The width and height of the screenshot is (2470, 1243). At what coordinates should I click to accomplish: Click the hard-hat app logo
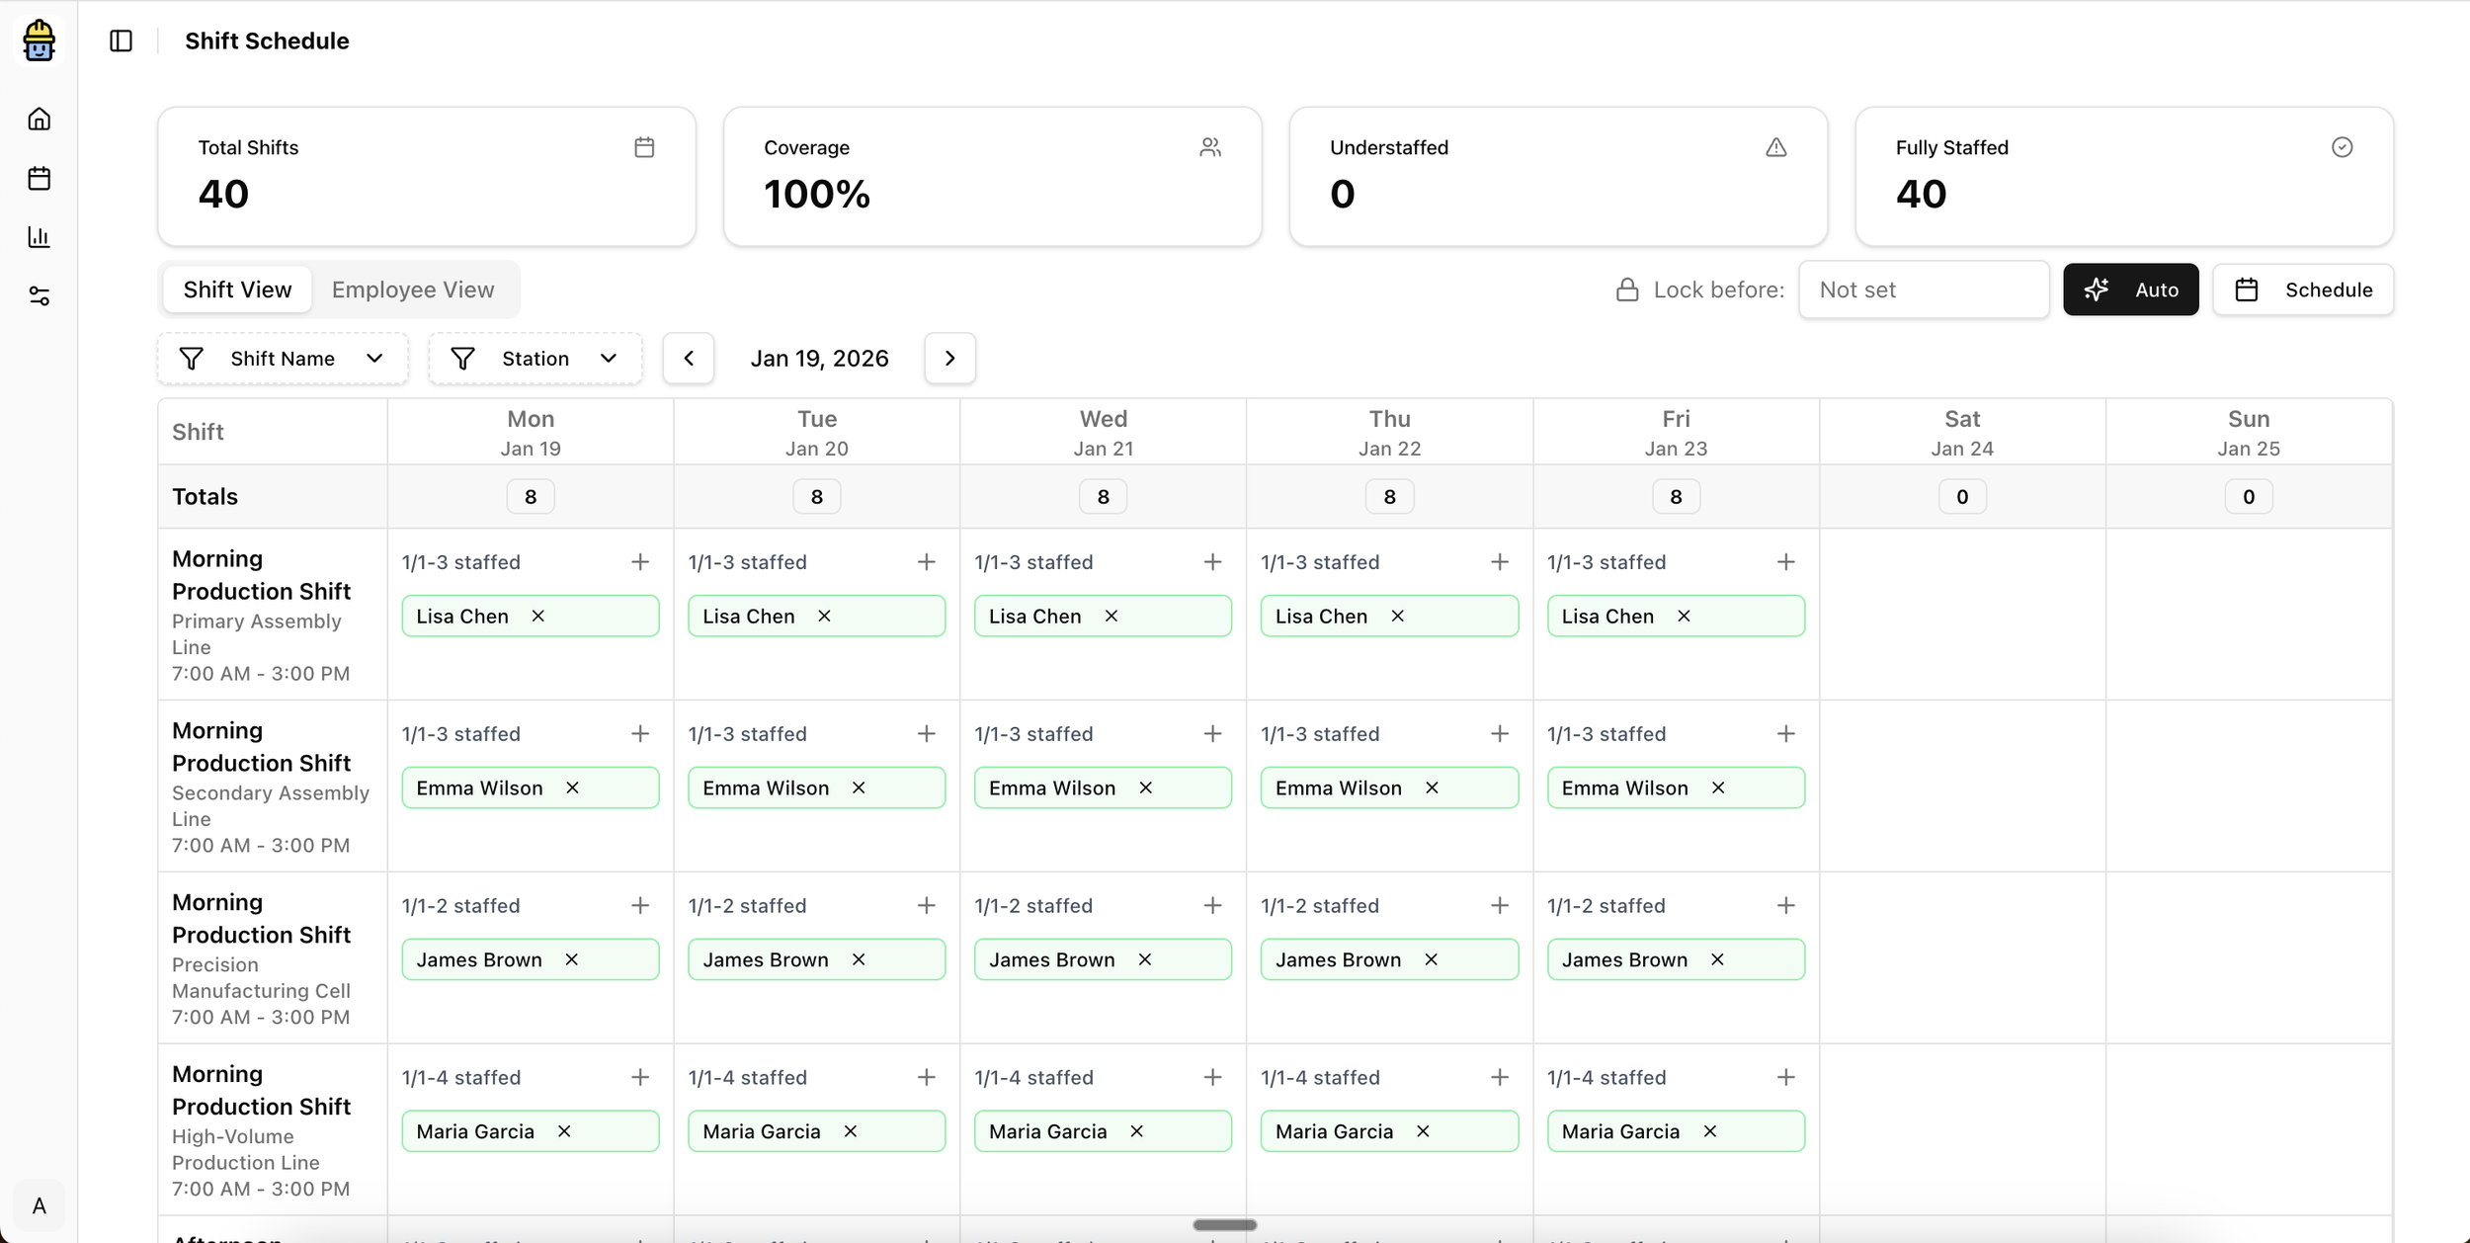tap(39, 41)
